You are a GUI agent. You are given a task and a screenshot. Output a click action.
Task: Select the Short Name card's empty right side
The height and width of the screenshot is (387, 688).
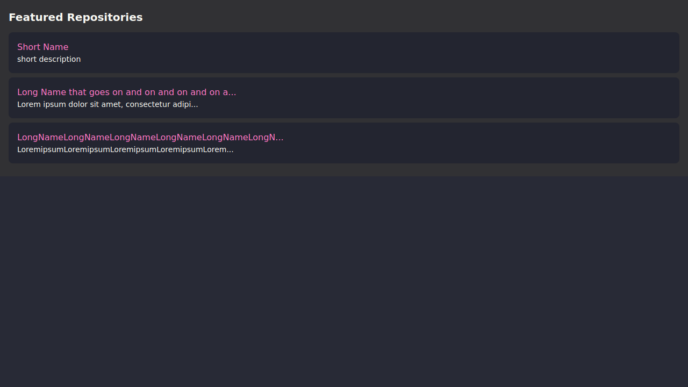click(484, 53)
